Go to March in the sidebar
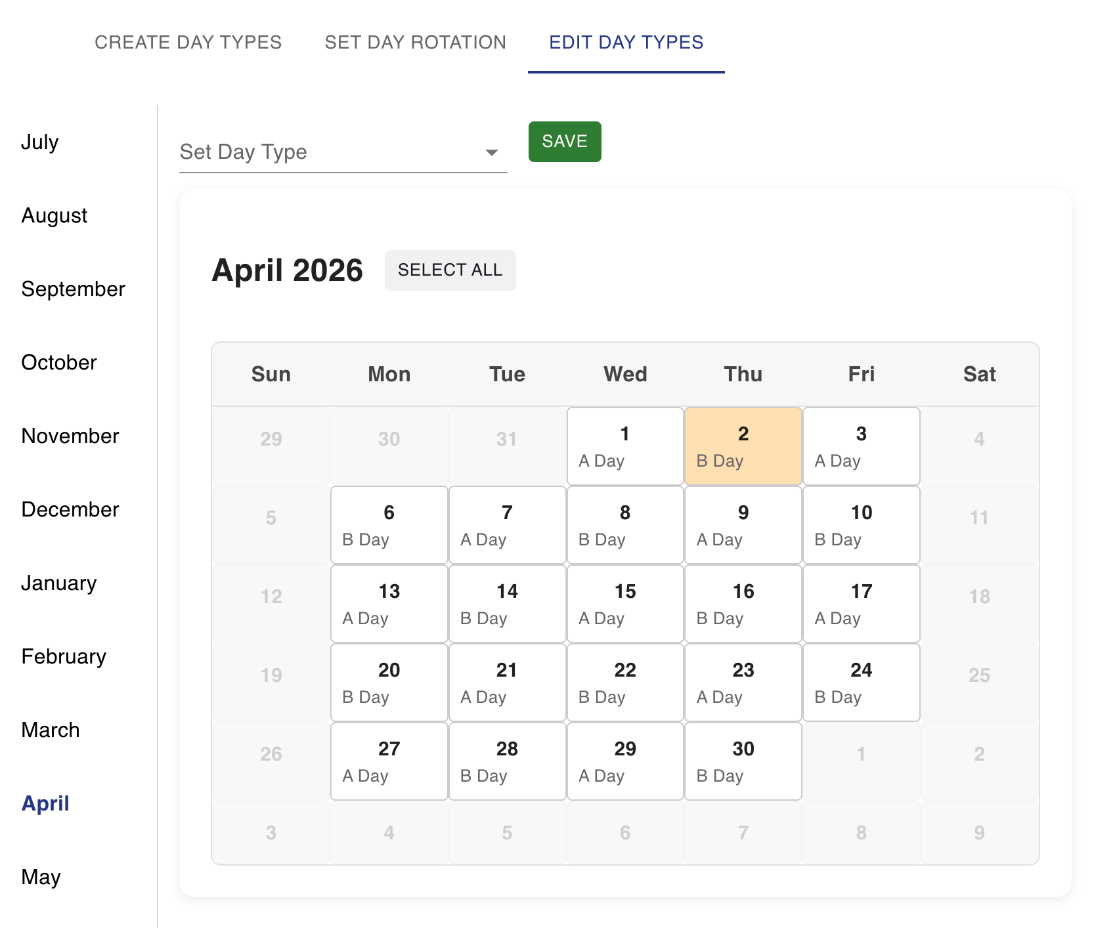This screenshot has height=928, width=1115. 51,730
